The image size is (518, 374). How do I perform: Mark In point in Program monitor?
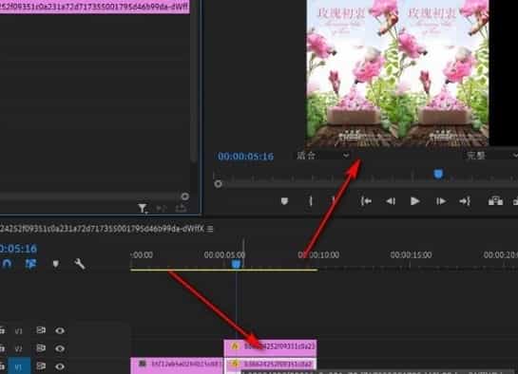[311, 201]
